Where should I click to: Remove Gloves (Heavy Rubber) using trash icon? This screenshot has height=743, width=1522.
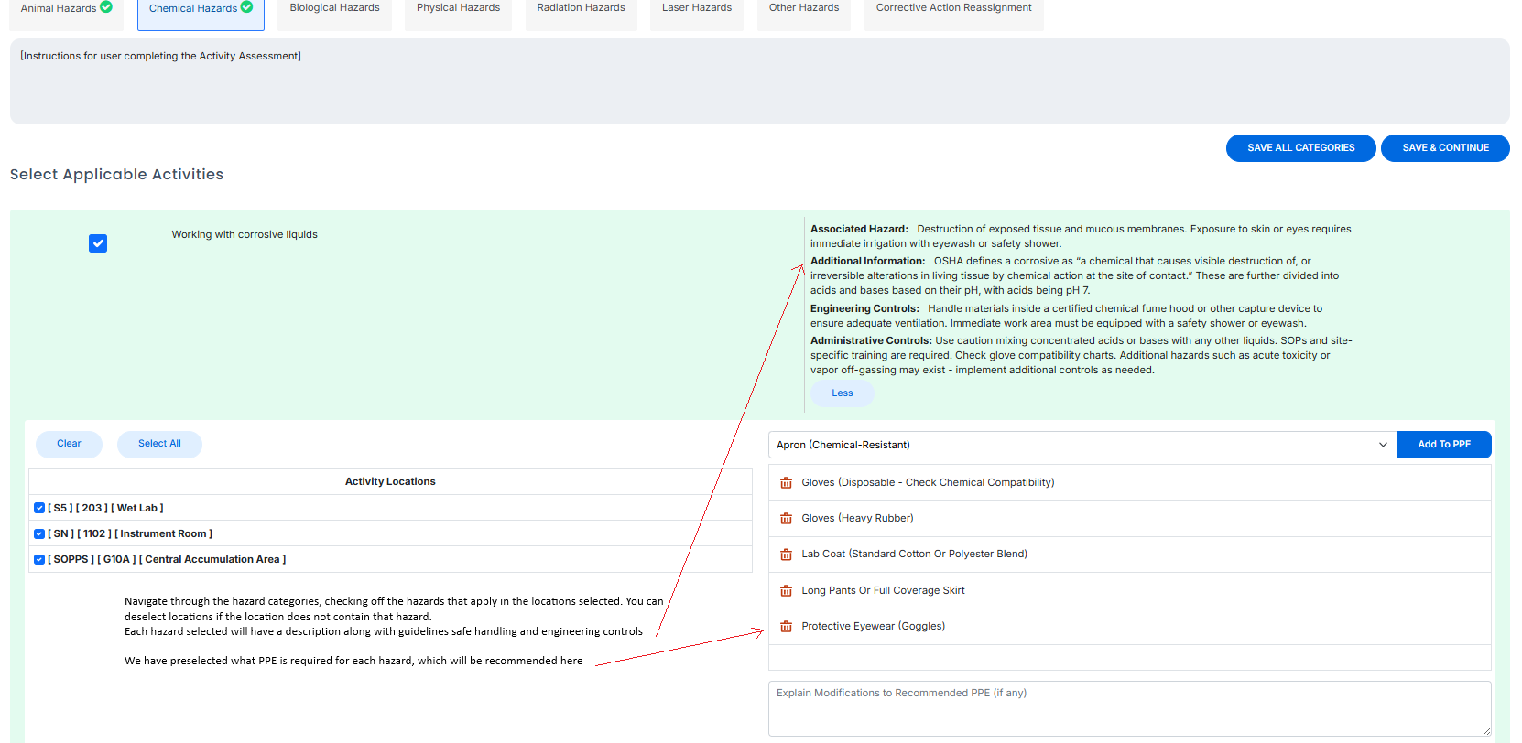click(786, 519)
